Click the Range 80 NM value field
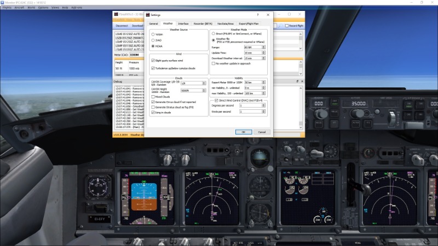Image resolution: width=438 pixels, height=246 pixels. (253, 47)
